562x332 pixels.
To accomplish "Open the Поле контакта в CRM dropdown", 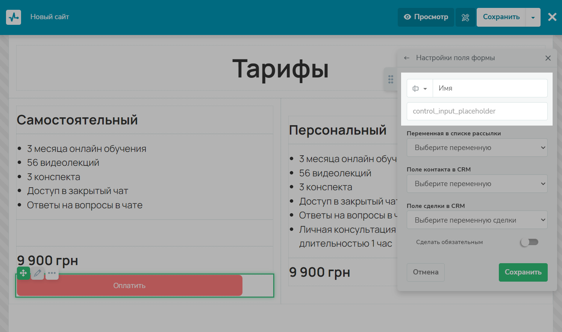I will point(477,184).
